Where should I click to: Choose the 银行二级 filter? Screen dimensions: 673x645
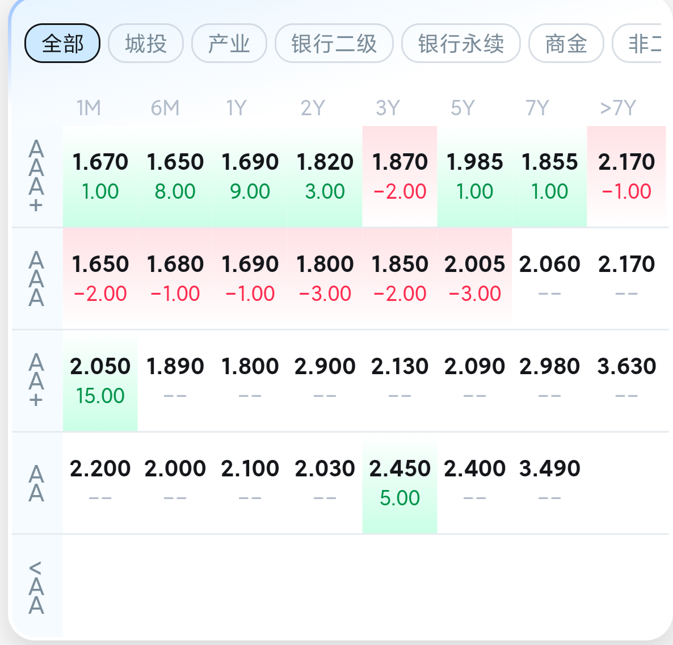[x=334, y=43]
